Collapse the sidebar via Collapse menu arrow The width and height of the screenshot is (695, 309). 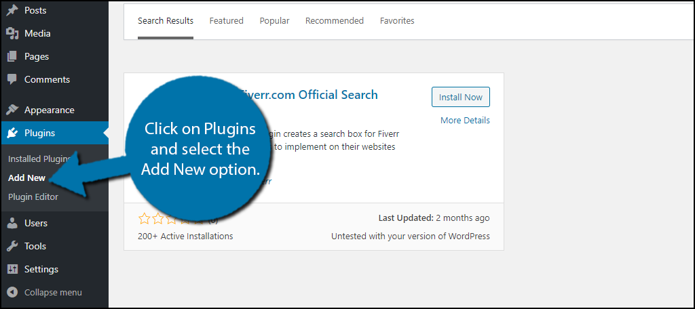[x=12, y=292]
